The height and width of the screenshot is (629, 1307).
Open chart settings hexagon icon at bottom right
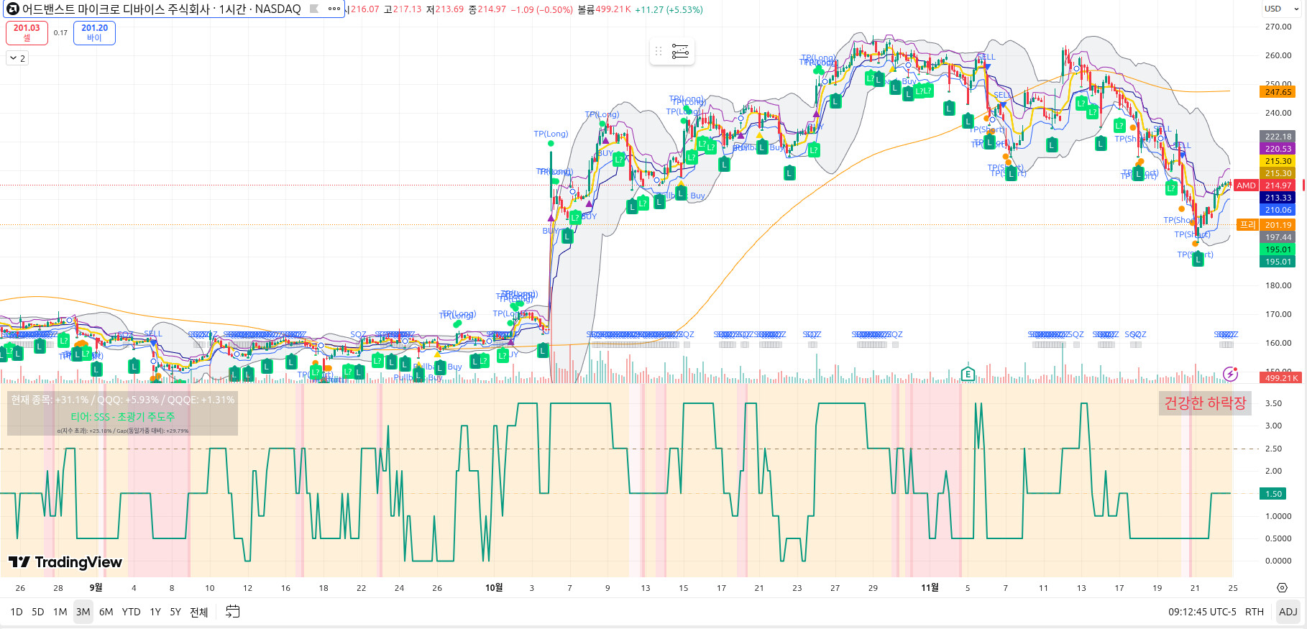pyautogui.click(x=1282, y=588)
